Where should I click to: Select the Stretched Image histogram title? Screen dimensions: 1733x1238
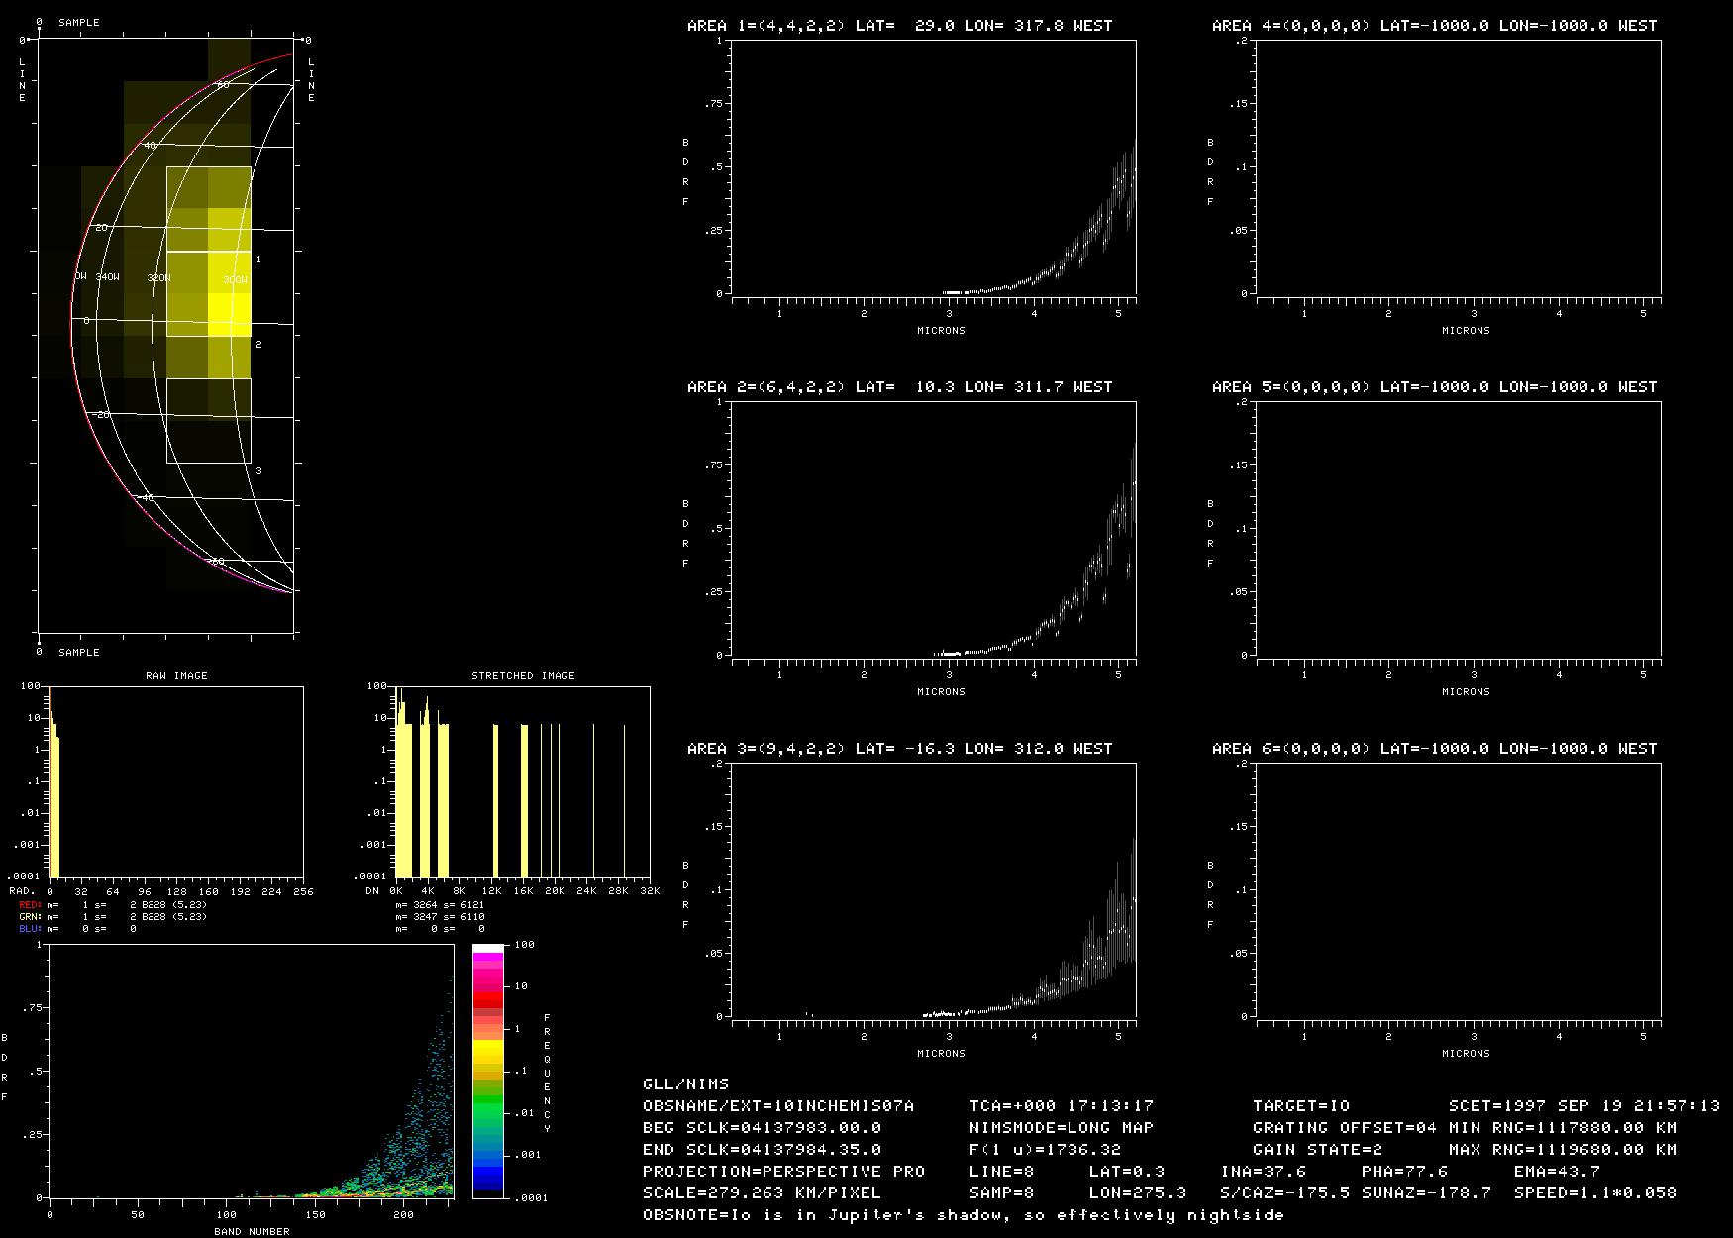click(523, 676)
